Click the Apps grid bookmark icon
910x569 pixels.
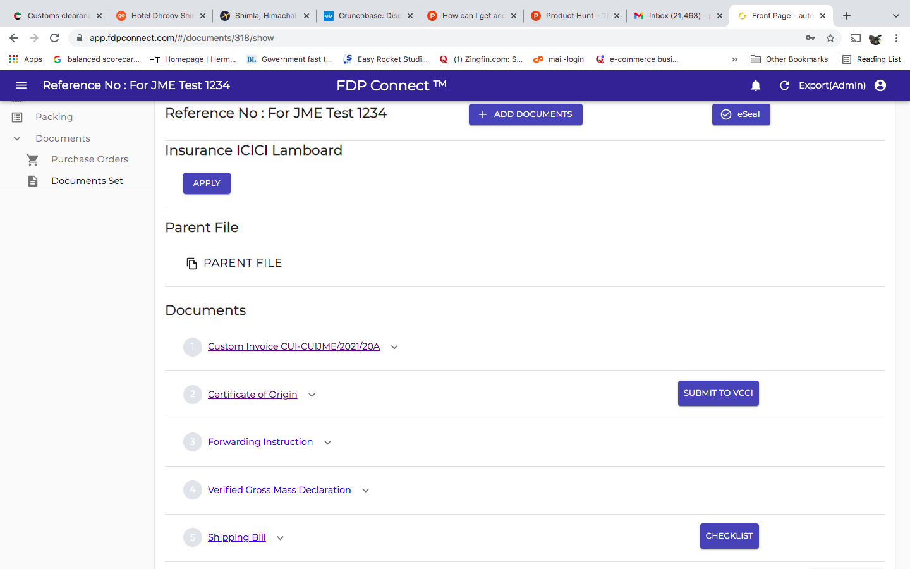[x=13, y=59]
